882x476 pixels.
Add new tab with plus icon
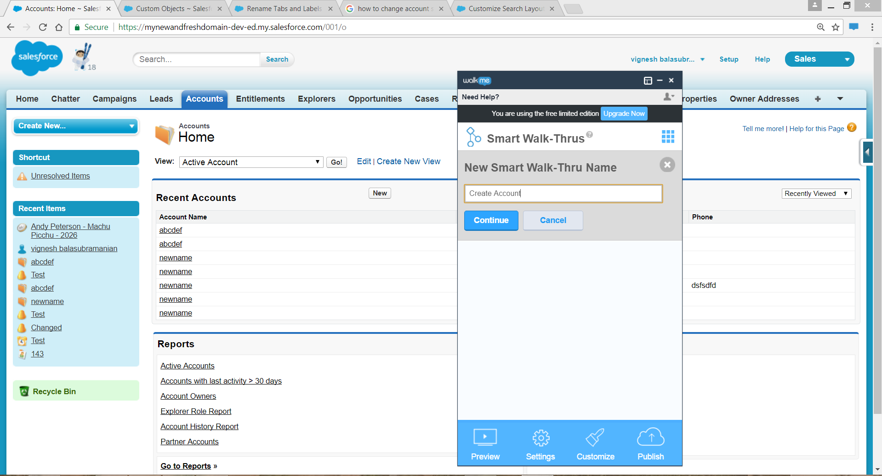[818, 99]
